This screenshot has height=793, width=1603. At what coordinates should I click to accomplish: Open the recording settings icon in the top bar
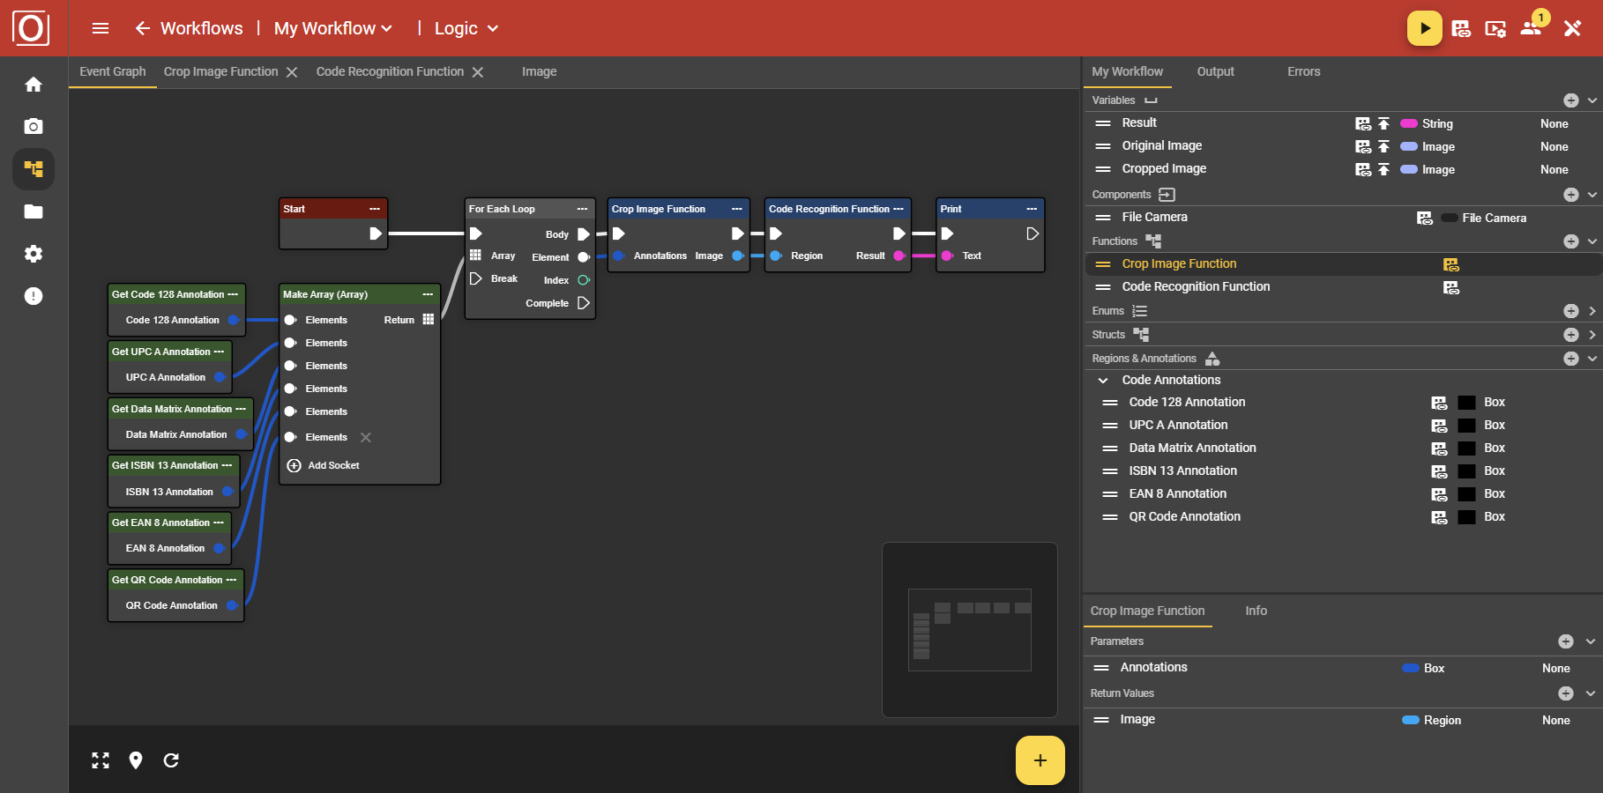point(1495,28)
